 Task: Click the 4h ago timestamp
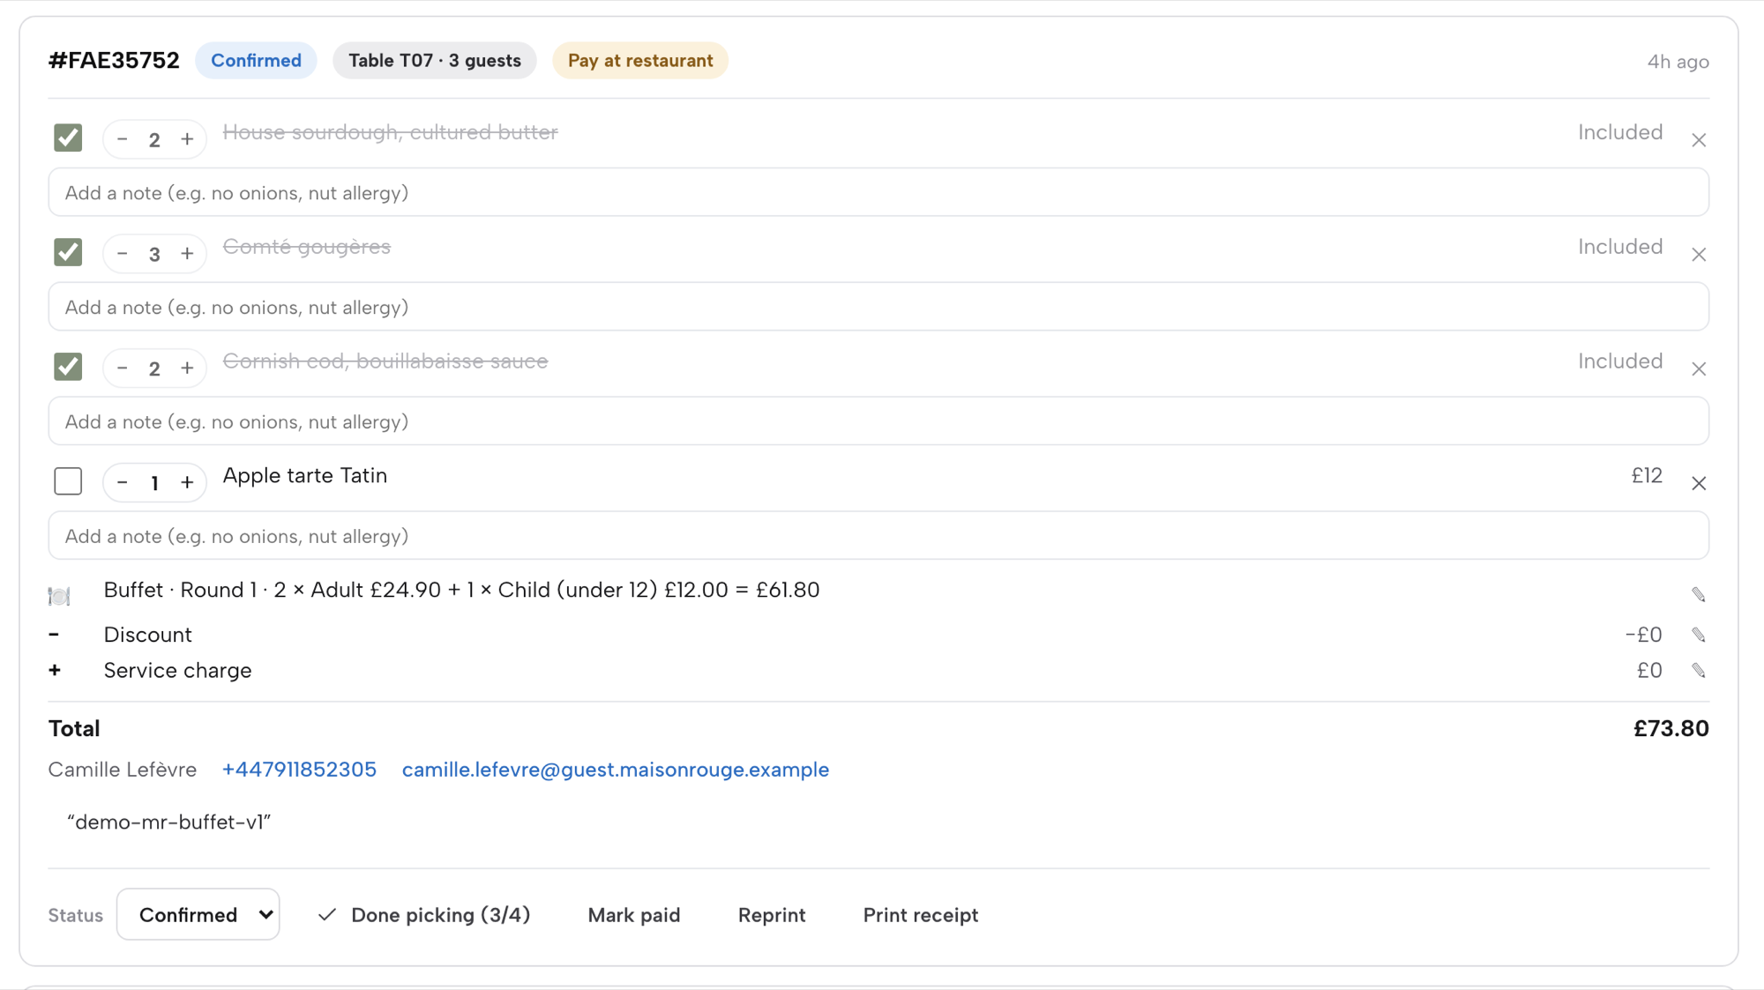click(x=1678, y=62)
